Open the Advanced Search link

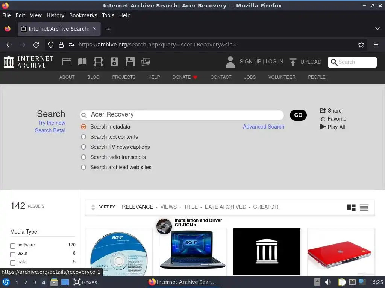[264, 127]
